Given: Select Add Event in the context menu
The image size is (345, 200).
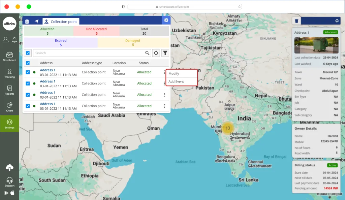Looking at the screenshot, I should pos(176,82).
